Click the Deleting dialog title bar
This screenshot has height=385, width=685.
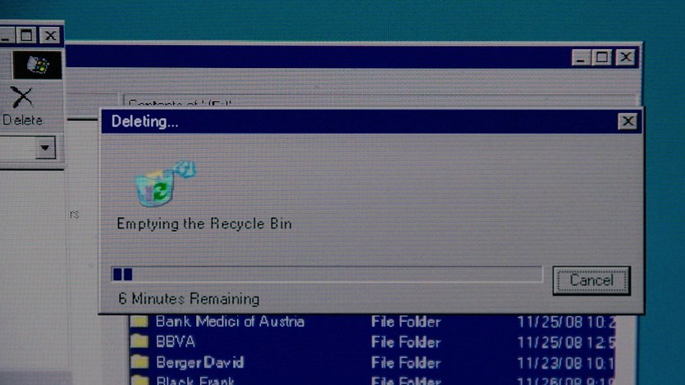click(353, 122)
